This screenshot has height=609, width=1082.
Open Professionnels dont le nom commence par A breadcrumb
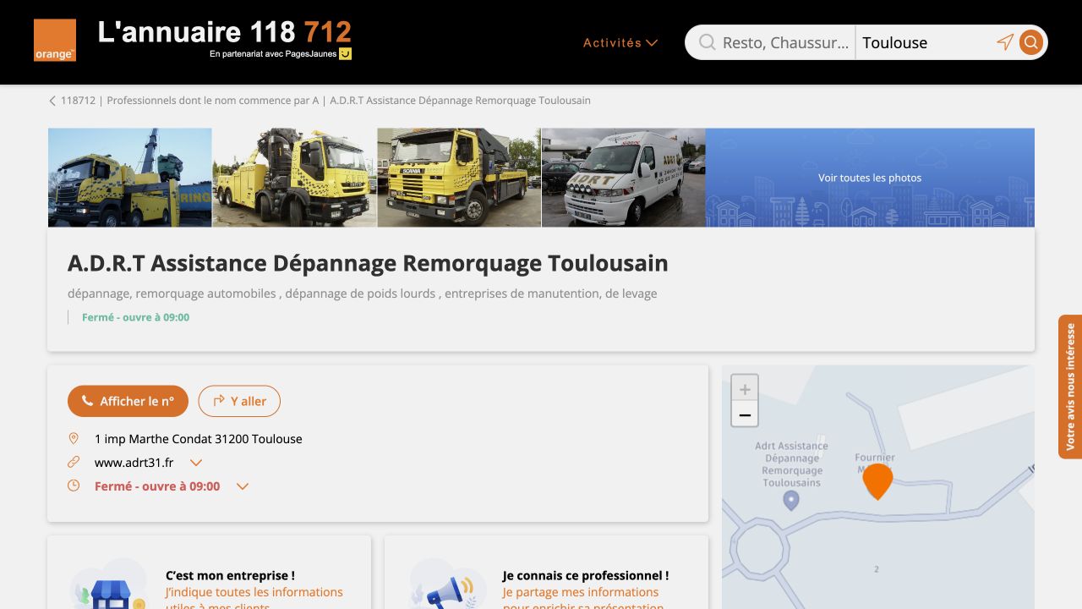pyautogui.click(x=213, y=101)
